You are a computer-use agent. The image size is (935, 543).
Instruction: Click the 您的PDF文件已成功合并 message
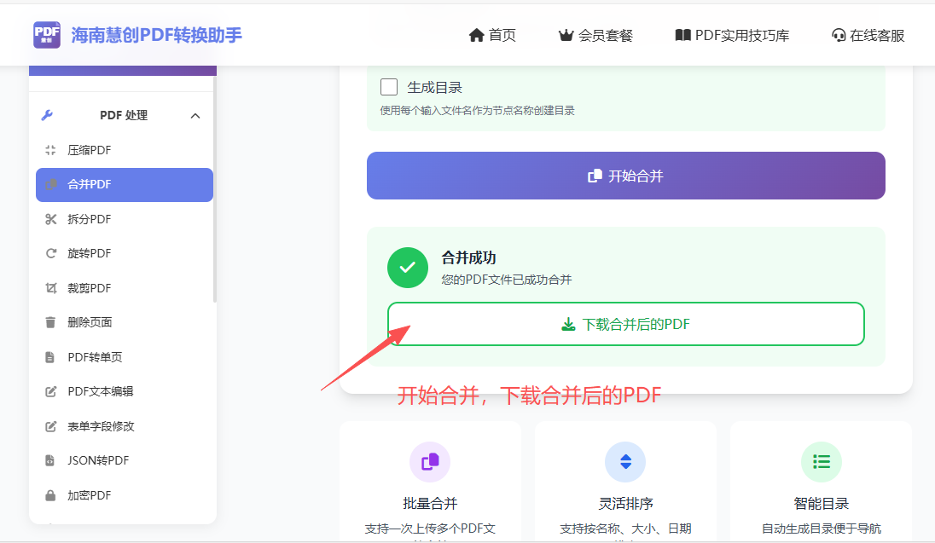tap(506, 280)
